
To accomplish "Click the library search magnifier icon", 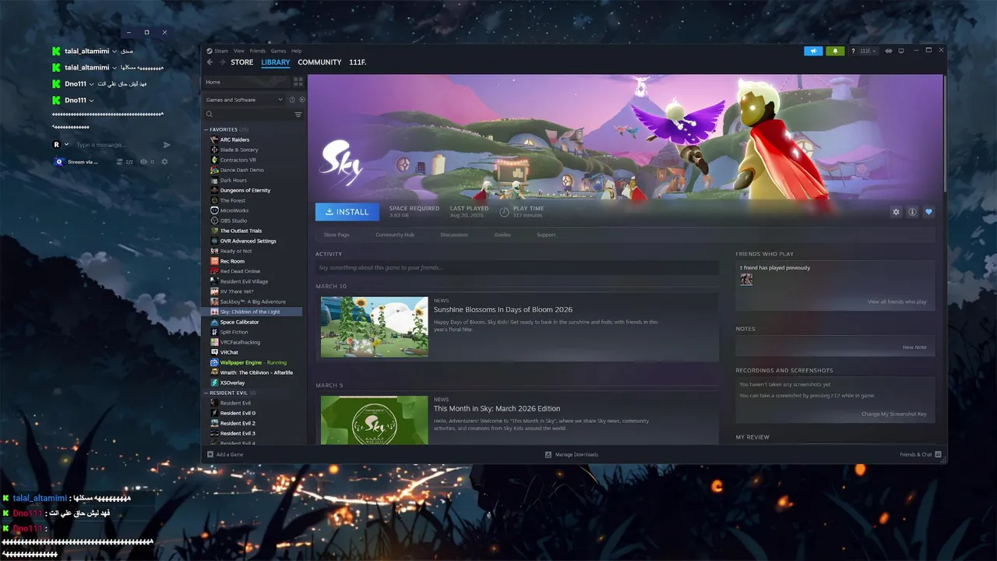I will pyautogui.click(x=210, y=115).
